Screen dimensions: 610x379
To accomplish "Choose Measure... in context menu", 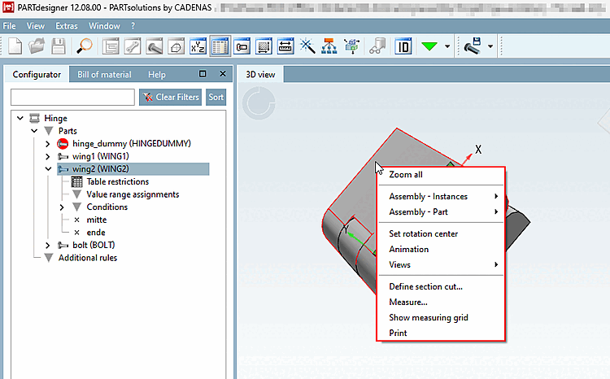I will (441, 303).
